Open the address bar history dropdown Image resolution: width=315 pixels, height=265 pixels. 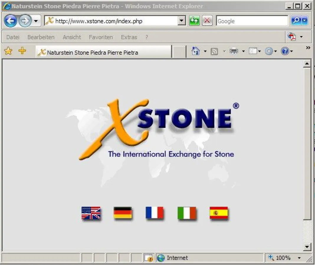pos(182,21)
